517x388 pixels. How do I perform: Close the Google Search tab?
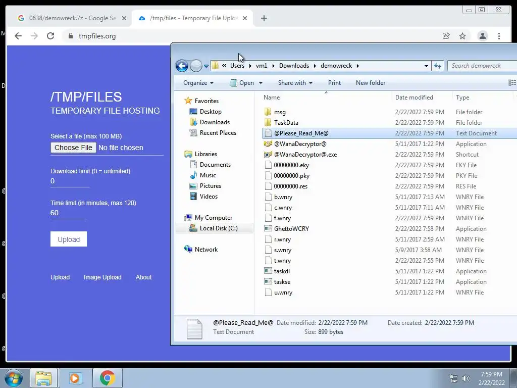click(124, 18)
